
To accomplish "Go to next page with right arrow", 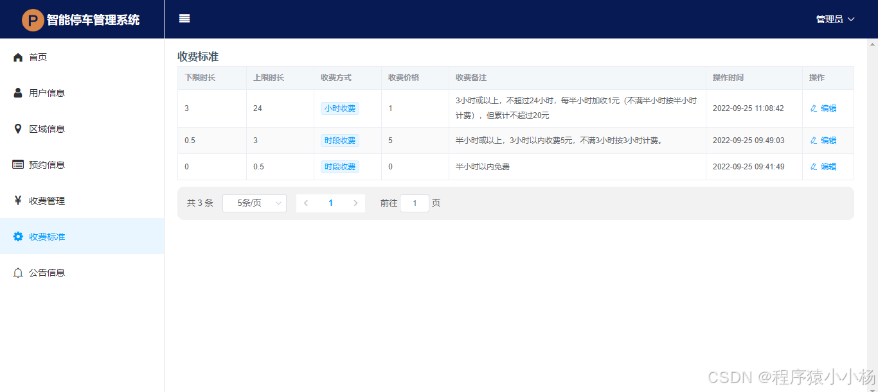I will 355,203.
